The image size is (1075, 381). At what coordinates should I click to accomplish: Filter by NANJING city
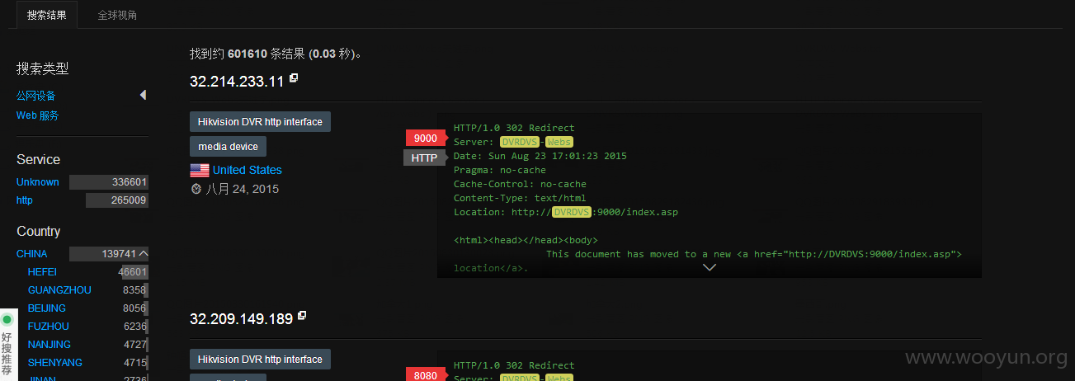(50, 344)
